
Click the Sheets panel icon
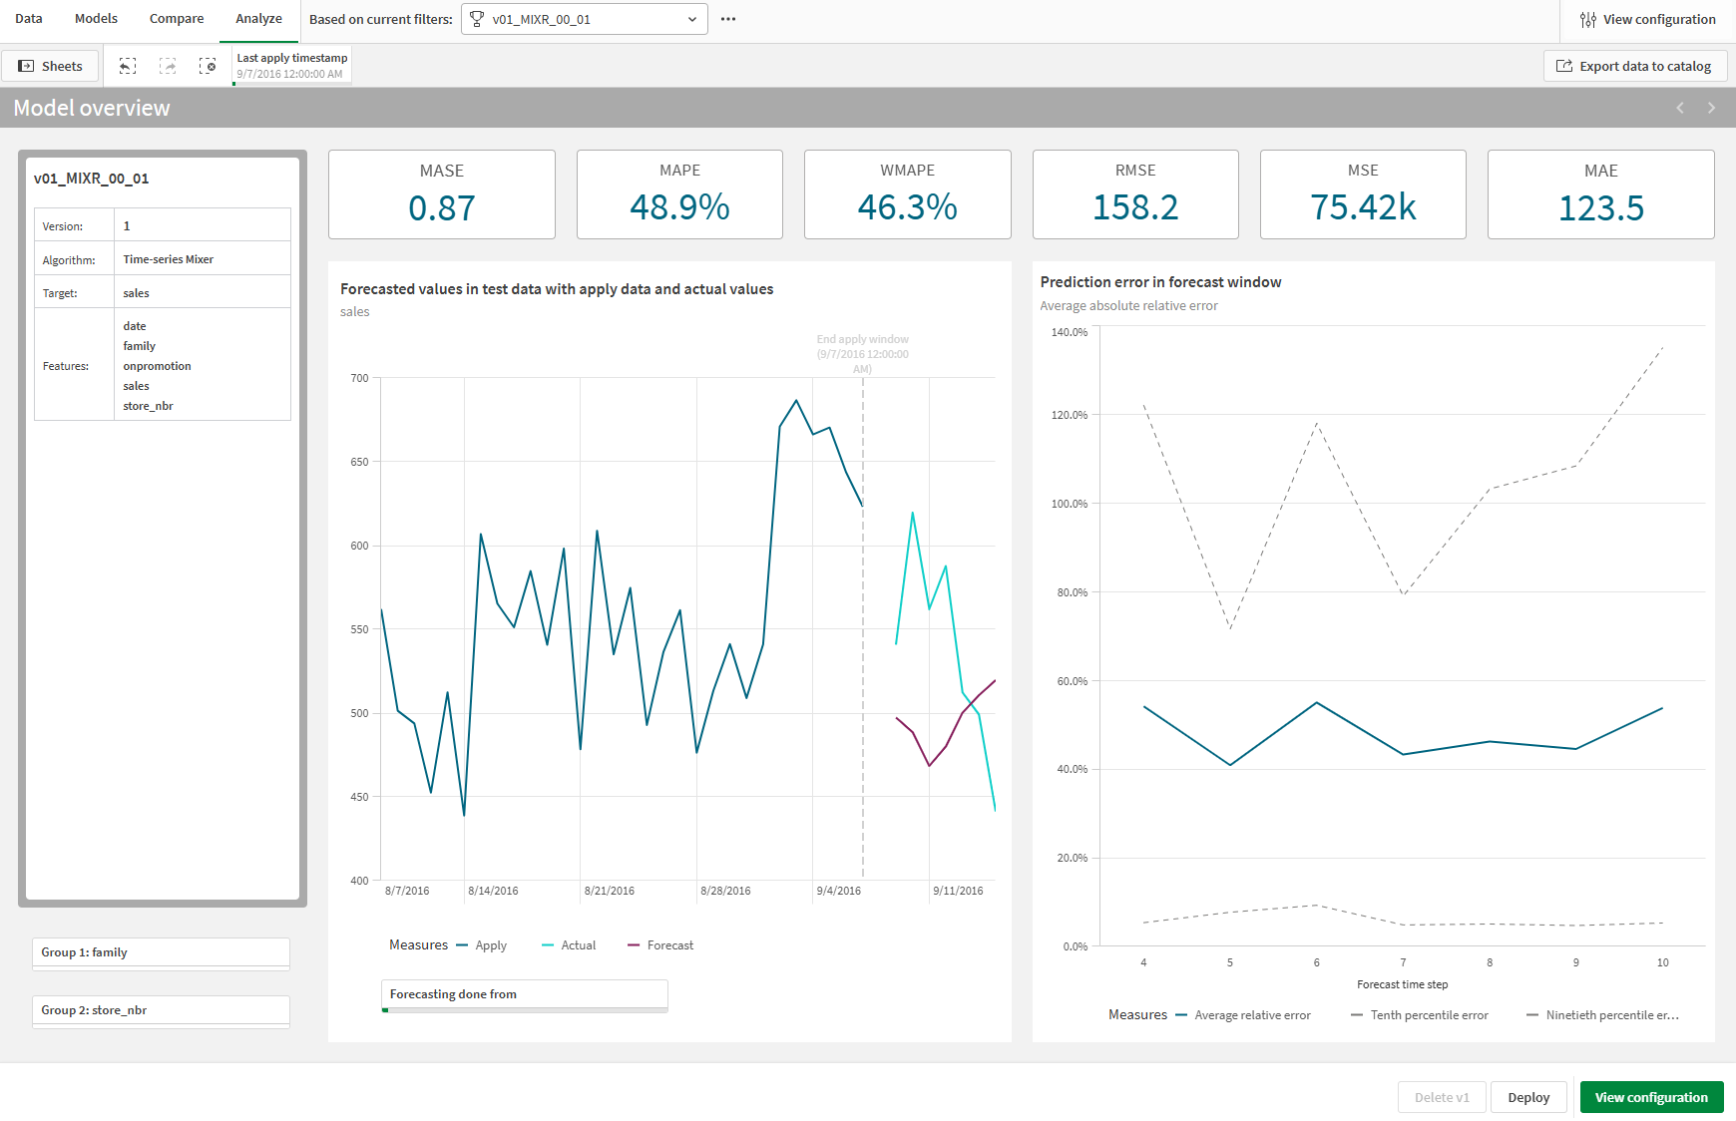(x=50, y=65)
